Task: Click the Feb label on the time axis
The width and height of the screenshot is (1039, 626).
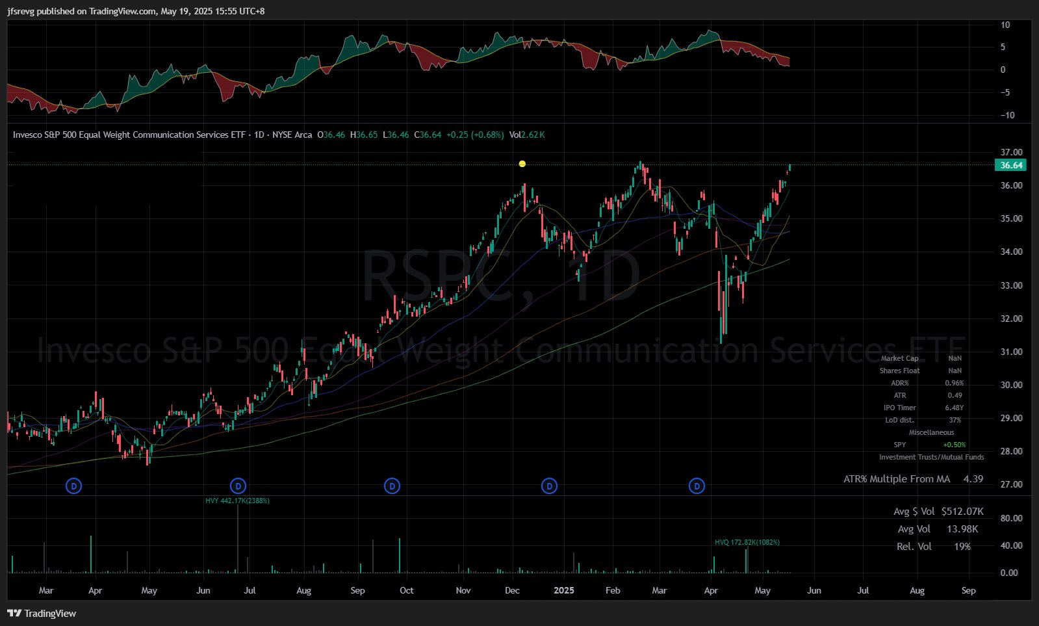Action: pos(613,590)
